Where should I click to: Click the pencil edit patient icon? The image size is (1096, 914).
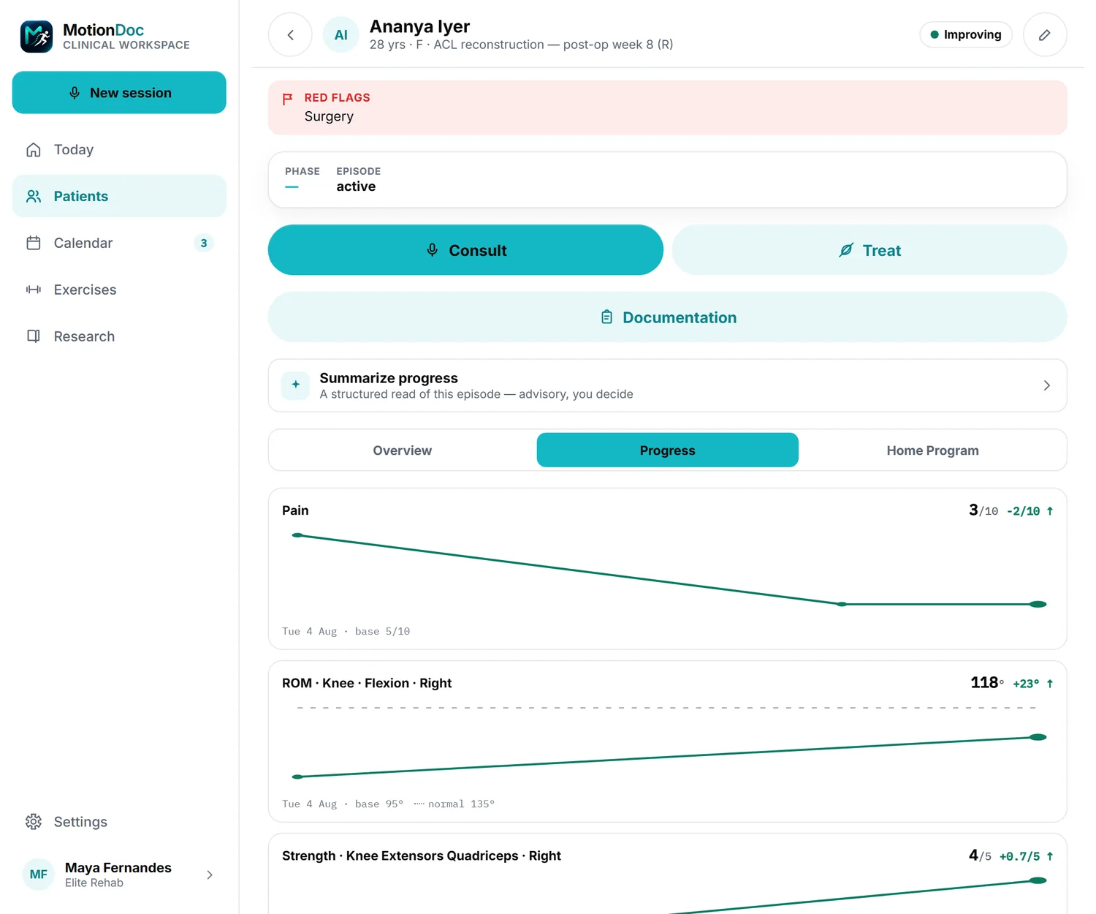[x=1045, y=35]
